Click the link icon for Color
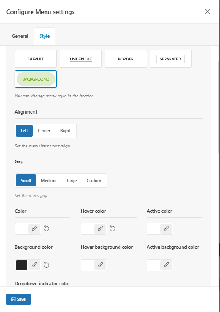 (x=34, y=229)
